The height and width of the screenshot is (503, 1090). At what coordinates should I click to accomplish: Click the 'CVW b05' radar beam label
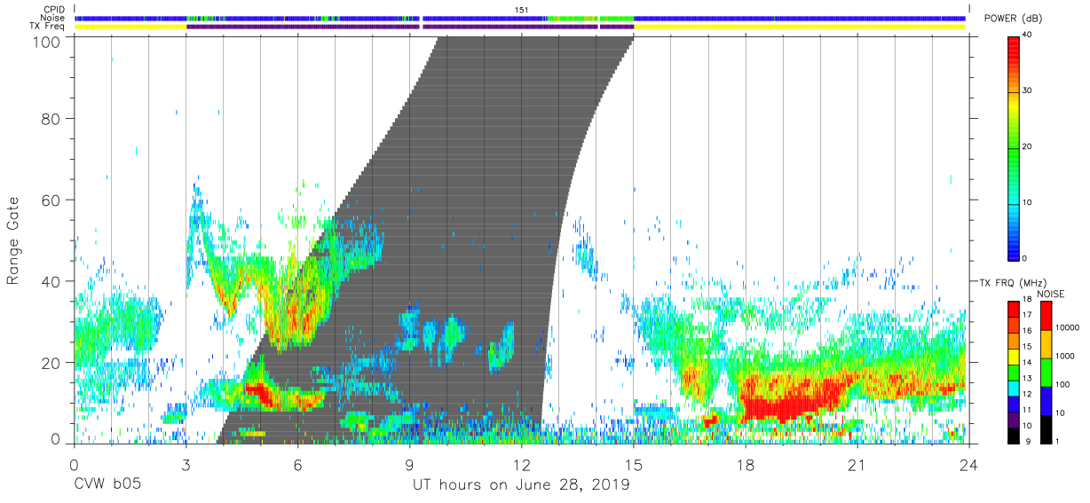(x=107, y=485)
